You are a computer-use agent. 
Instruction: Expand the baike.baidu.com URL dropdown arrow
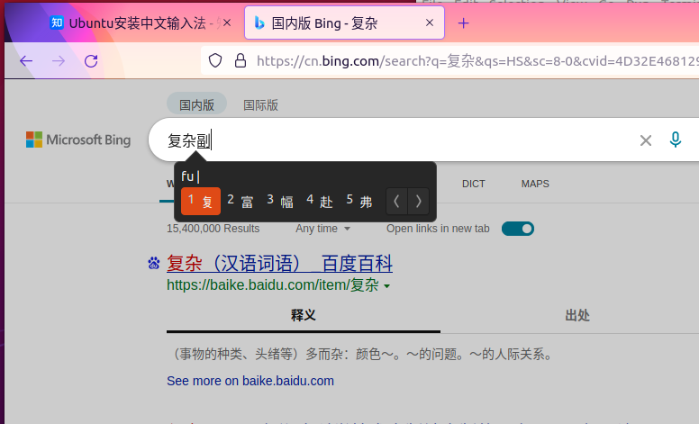[x=387, y=286]
